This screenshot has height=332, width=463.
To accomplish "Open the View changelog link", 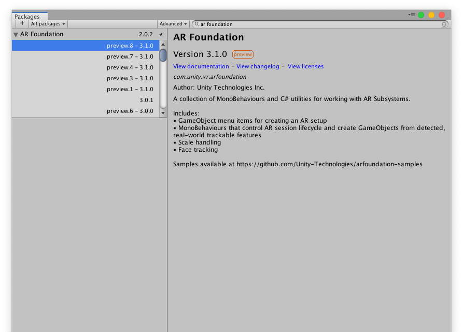I will (x=258, y=66).
